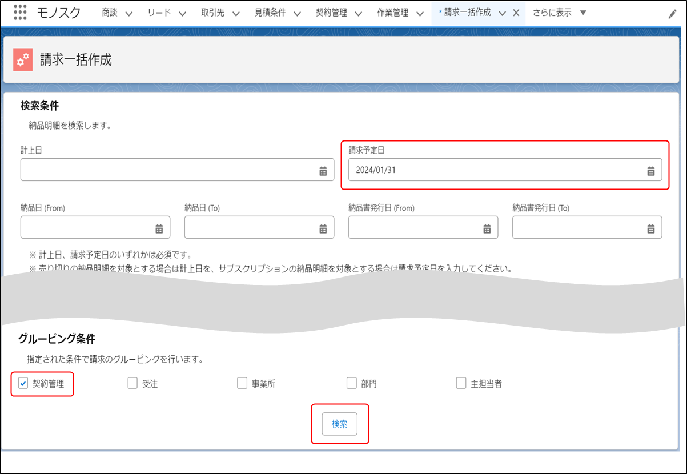The image size is (687, 474).
Task: Close the 請求一括作成 tab
Action: tap(516, 13)
